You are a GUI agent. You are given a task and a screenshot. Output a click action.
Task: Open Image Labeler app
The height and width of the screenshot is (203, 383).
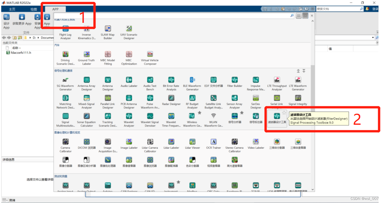pyautogui.click(x=129, y=144)
